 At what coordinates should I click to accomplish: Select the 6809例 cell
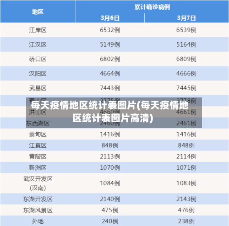click(186, 59)
